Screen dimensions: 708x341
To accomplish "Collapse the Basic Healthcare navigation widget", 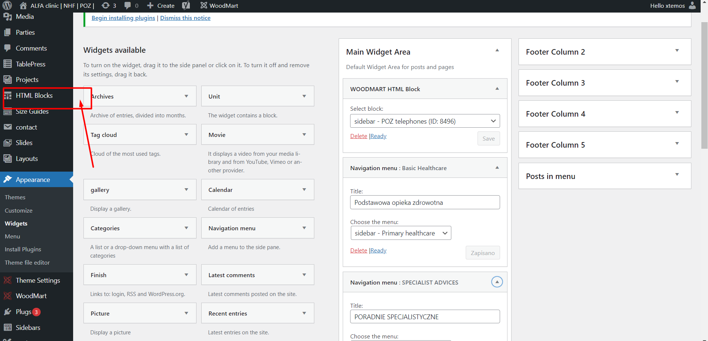I will coord(497,168).
